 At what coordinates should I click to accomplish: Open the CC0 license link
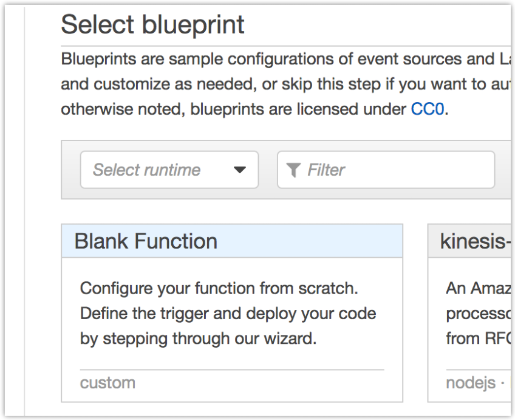[428, 110]
